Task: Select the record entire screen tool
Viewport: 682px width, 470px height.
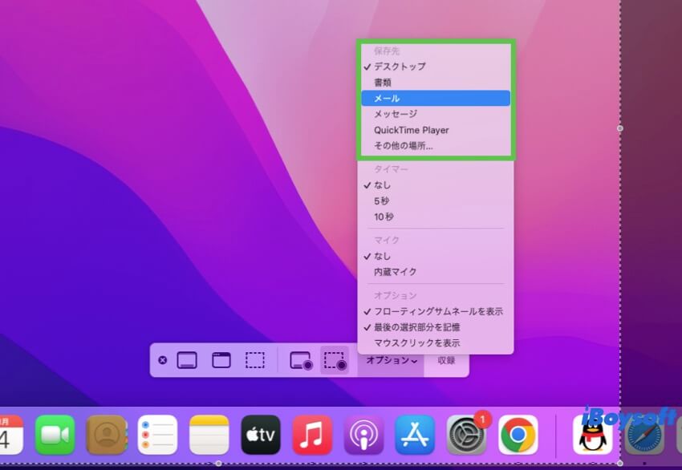Action: (x=298, y=360)
